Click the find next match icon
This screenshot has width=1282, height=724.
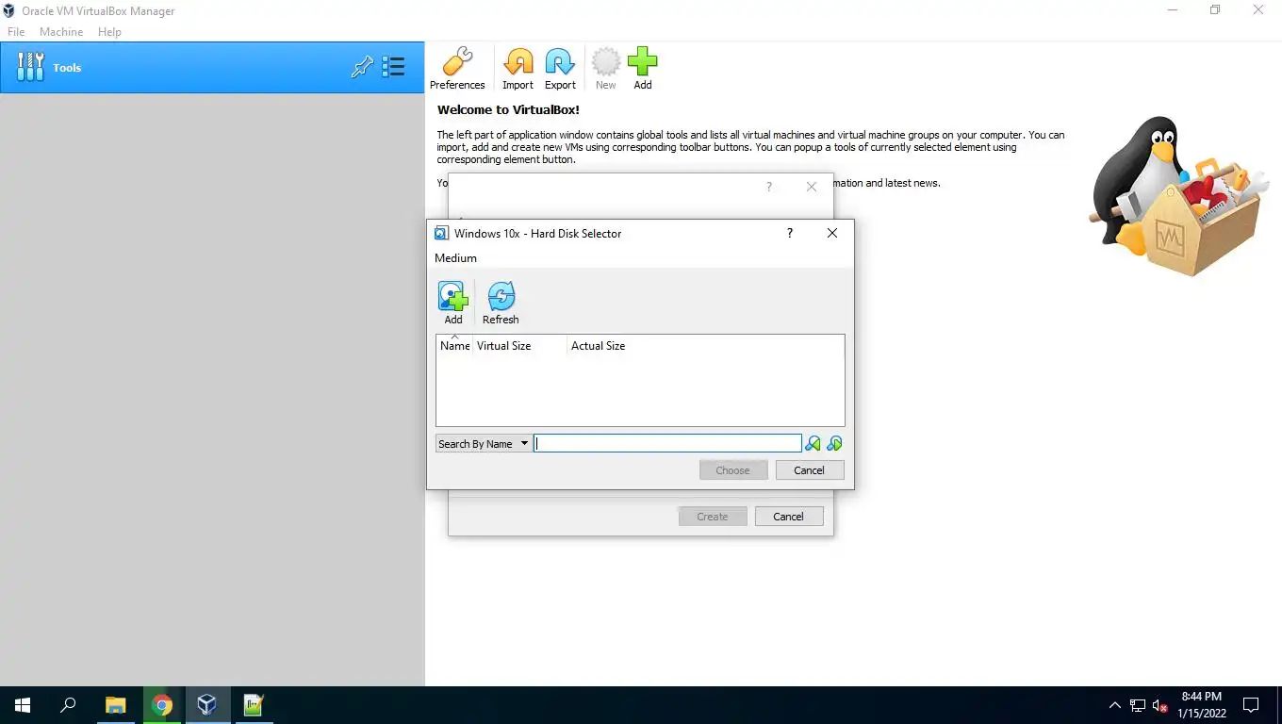[x=834, y=443]
